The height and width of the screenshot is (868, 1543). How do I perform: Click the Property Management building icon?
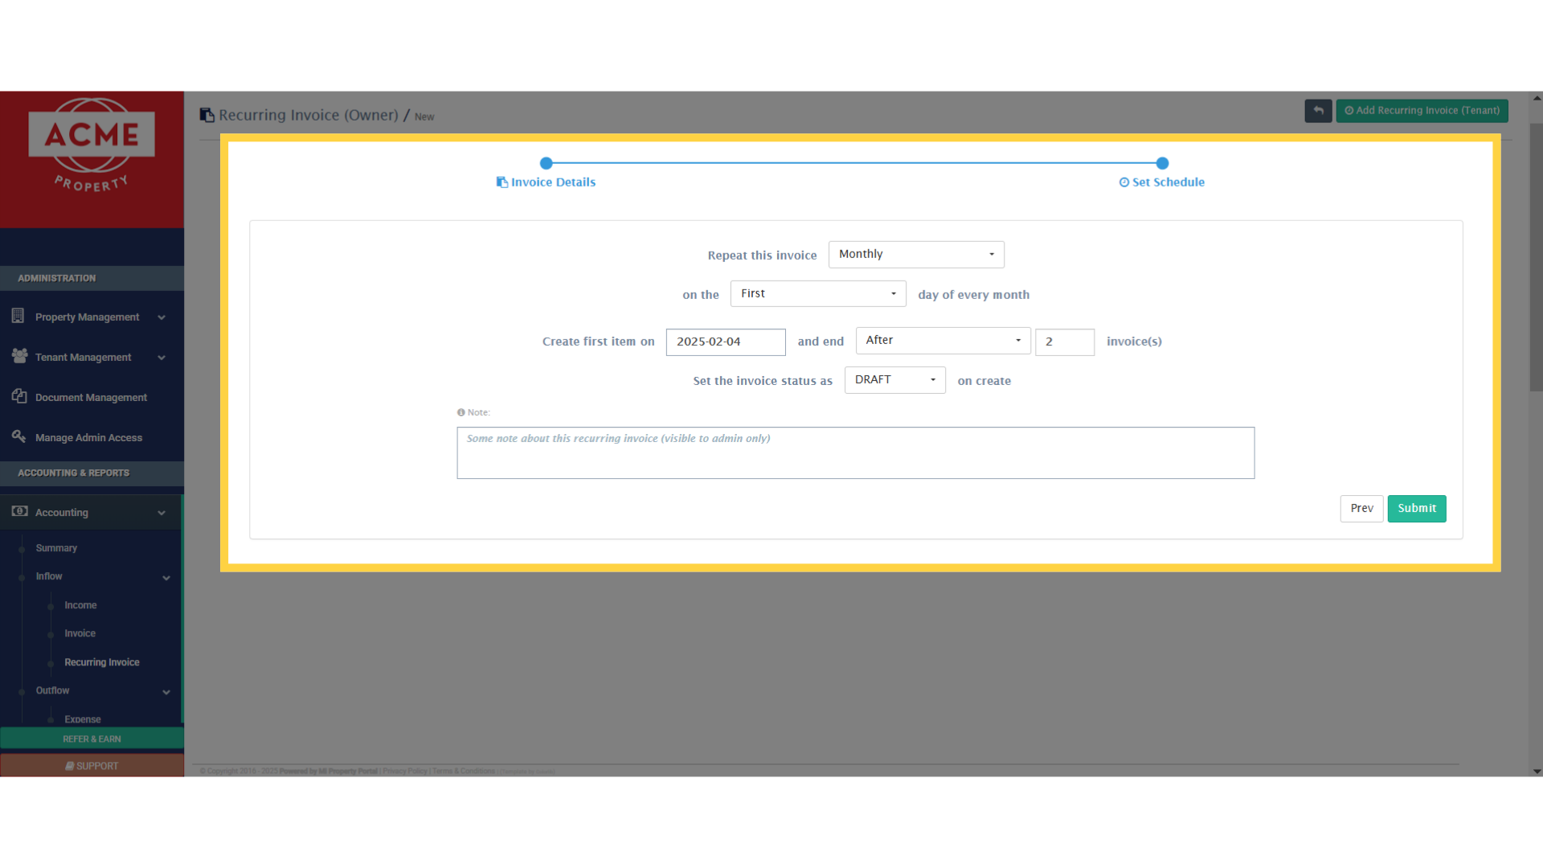coord(18,317)
